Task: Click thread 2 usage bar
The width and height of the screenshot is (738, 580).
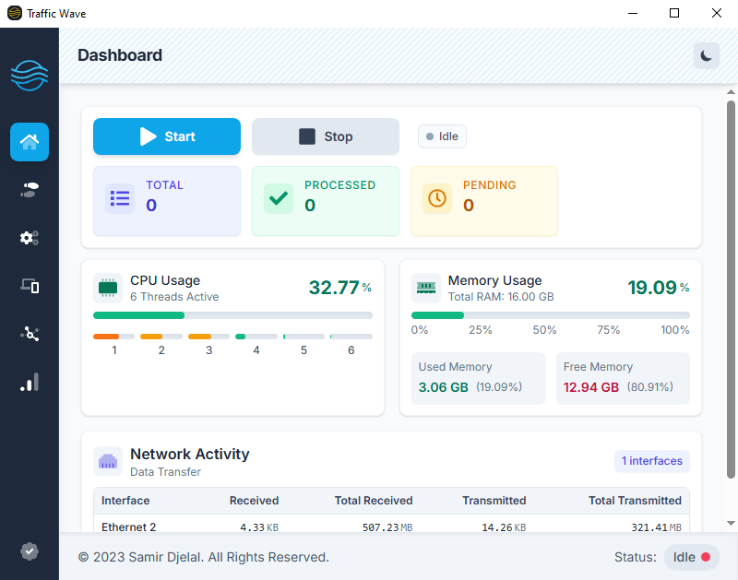Action: click(x=161, y=337)
